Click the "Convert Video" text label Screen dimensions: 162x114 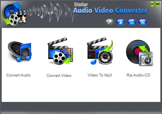click(59, 75)
